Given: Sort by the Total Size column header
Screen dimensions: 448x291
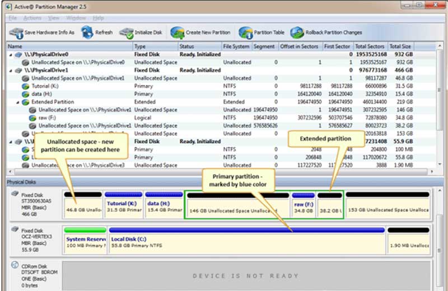Looking at the screenshot, I should click(401, 46).
